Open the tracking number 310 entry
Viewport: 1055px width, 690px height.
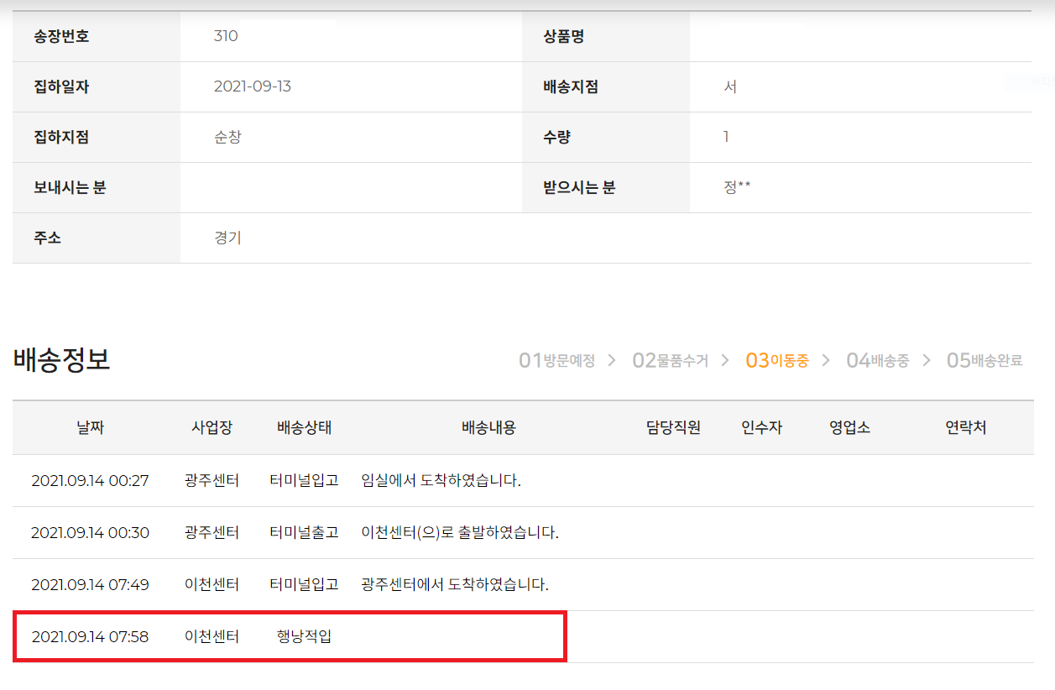tap(225, 35)
